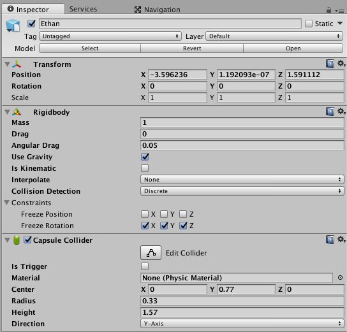Collapse the Constraints foldout triangle
The width and height of the screenshot is (347, 332).
coord(7,203)
